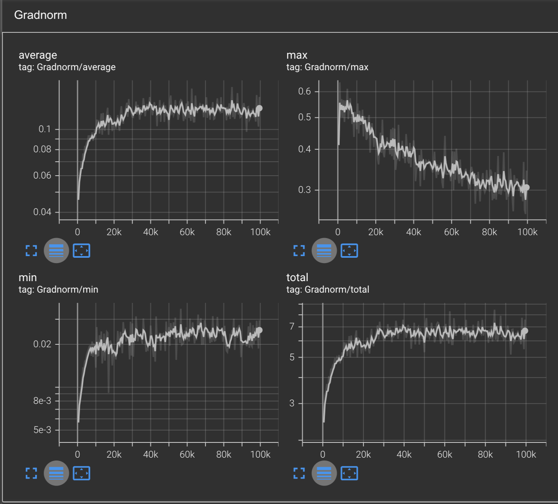Viewport: 558px width, 504px height.
Task: Click the 7 y-axis label on total chart
Action: click(292, 326)
